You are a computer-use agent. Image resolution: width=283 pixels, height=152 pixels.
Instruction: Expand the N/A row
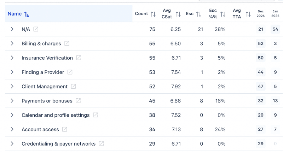tap(12, 29)
